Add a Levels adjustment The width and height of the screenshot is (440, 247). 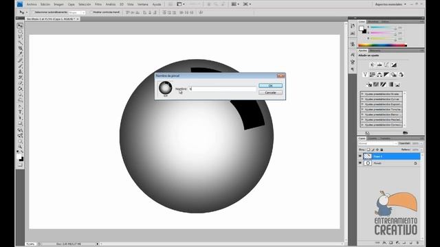379,65
